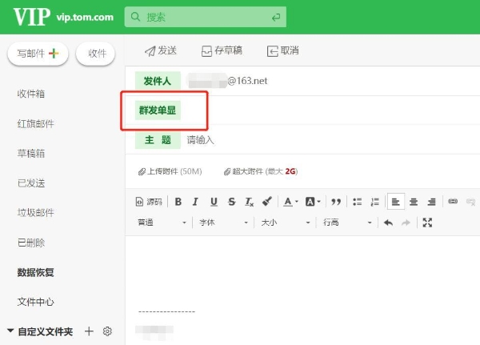Cancel composing with 取消
480x345 pixels.
[283, 50]
